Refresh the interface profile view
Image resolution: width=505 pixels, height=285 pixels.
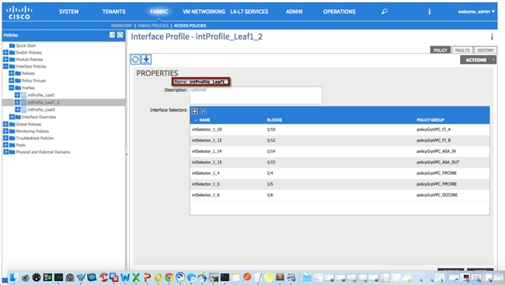pyautogui.click(x=135, y=59)
